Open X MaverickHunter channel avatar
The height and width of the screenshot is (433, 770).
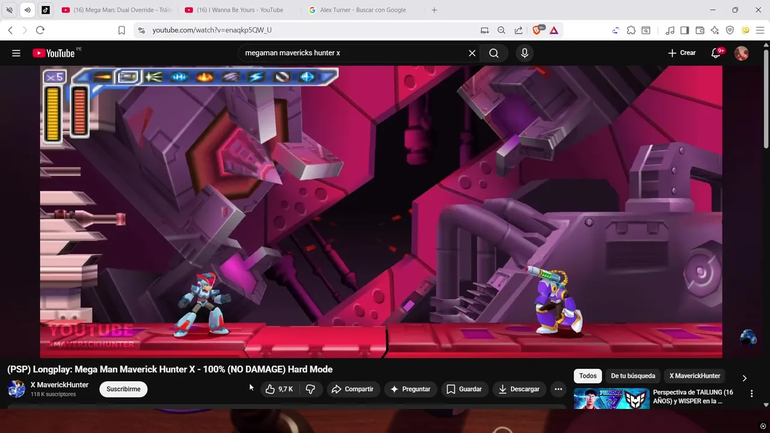click(x=16, y=389)
